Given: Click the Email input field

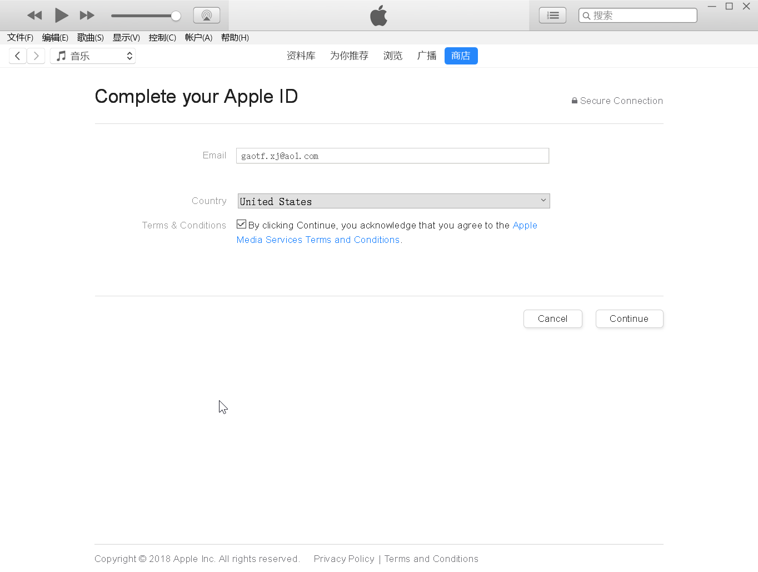Looking at the screenshot, I should 393,156.
